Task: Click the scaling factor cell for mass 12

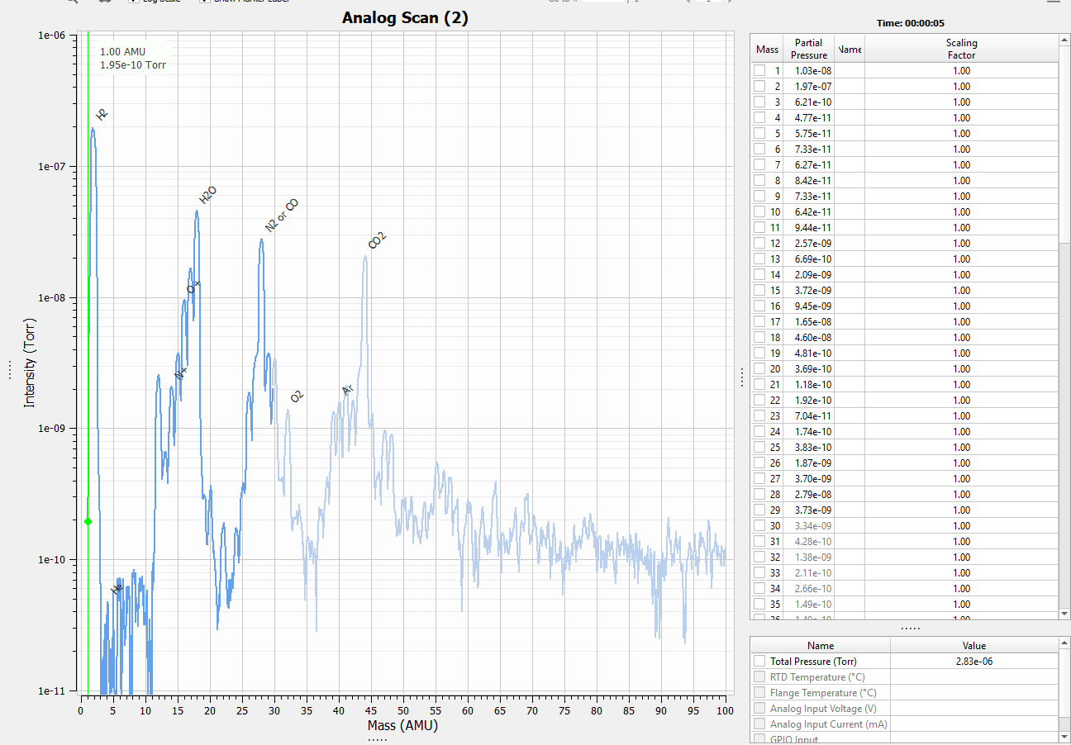Action: click(961, 244)
